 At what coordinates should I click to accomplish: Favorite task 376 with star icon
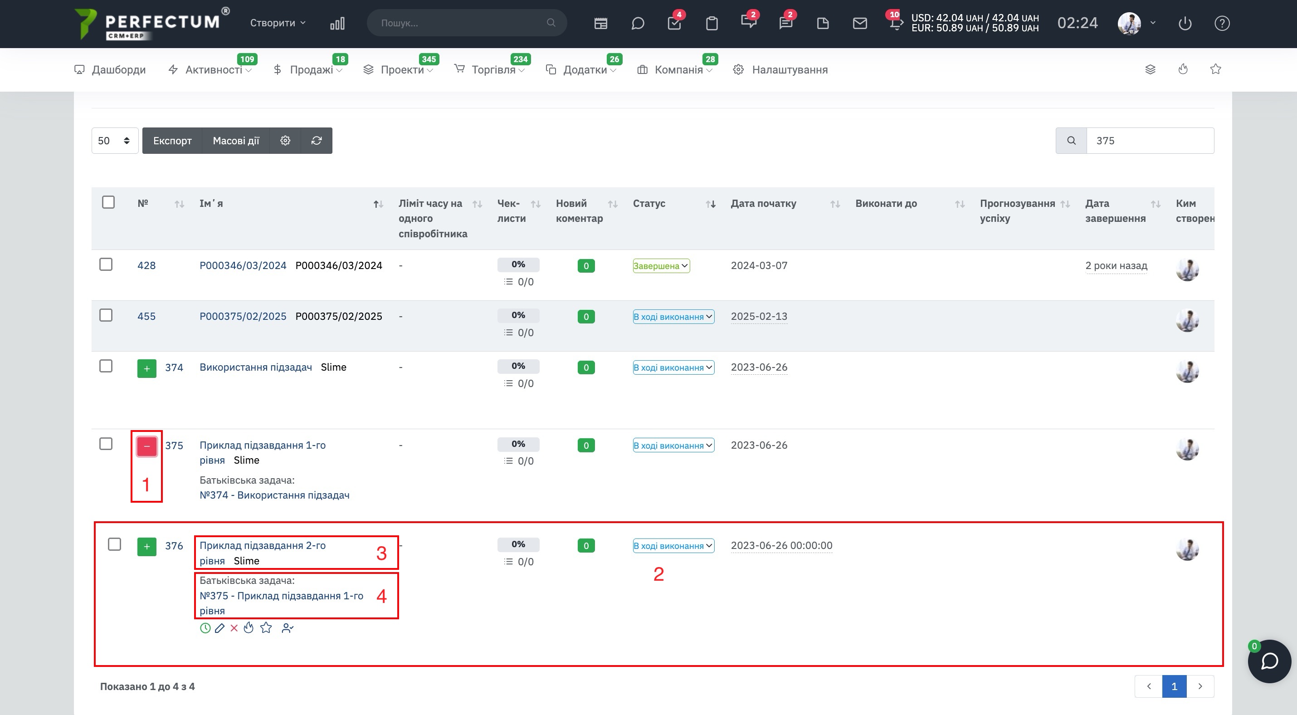tap(266, 628)
